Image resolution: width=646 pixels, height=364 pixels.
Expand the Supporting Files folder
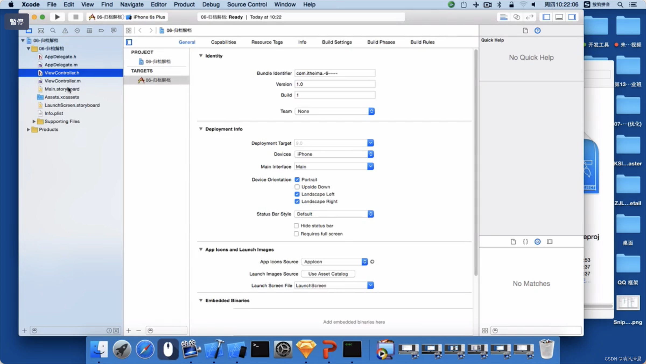pyautogui.click(x=34, y=121)
